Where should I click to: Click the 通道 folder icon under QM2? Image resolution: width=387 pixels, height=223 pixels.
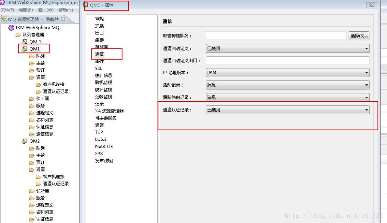[32, 170]
